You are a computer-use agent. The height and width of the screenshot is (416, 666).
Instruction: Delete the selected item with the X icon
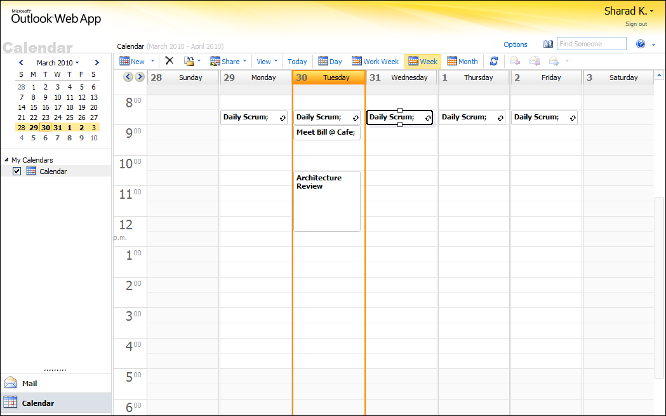[x=169, y=61]
